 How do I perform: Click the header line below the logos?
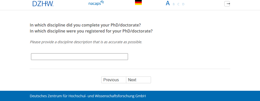[130, 10]
